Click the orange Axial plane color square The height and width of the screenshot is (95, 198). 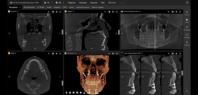coord(9,53)
